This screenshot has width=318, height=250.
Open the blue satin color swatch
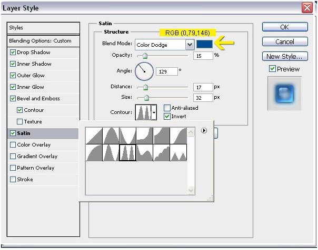tap(204, 44)
